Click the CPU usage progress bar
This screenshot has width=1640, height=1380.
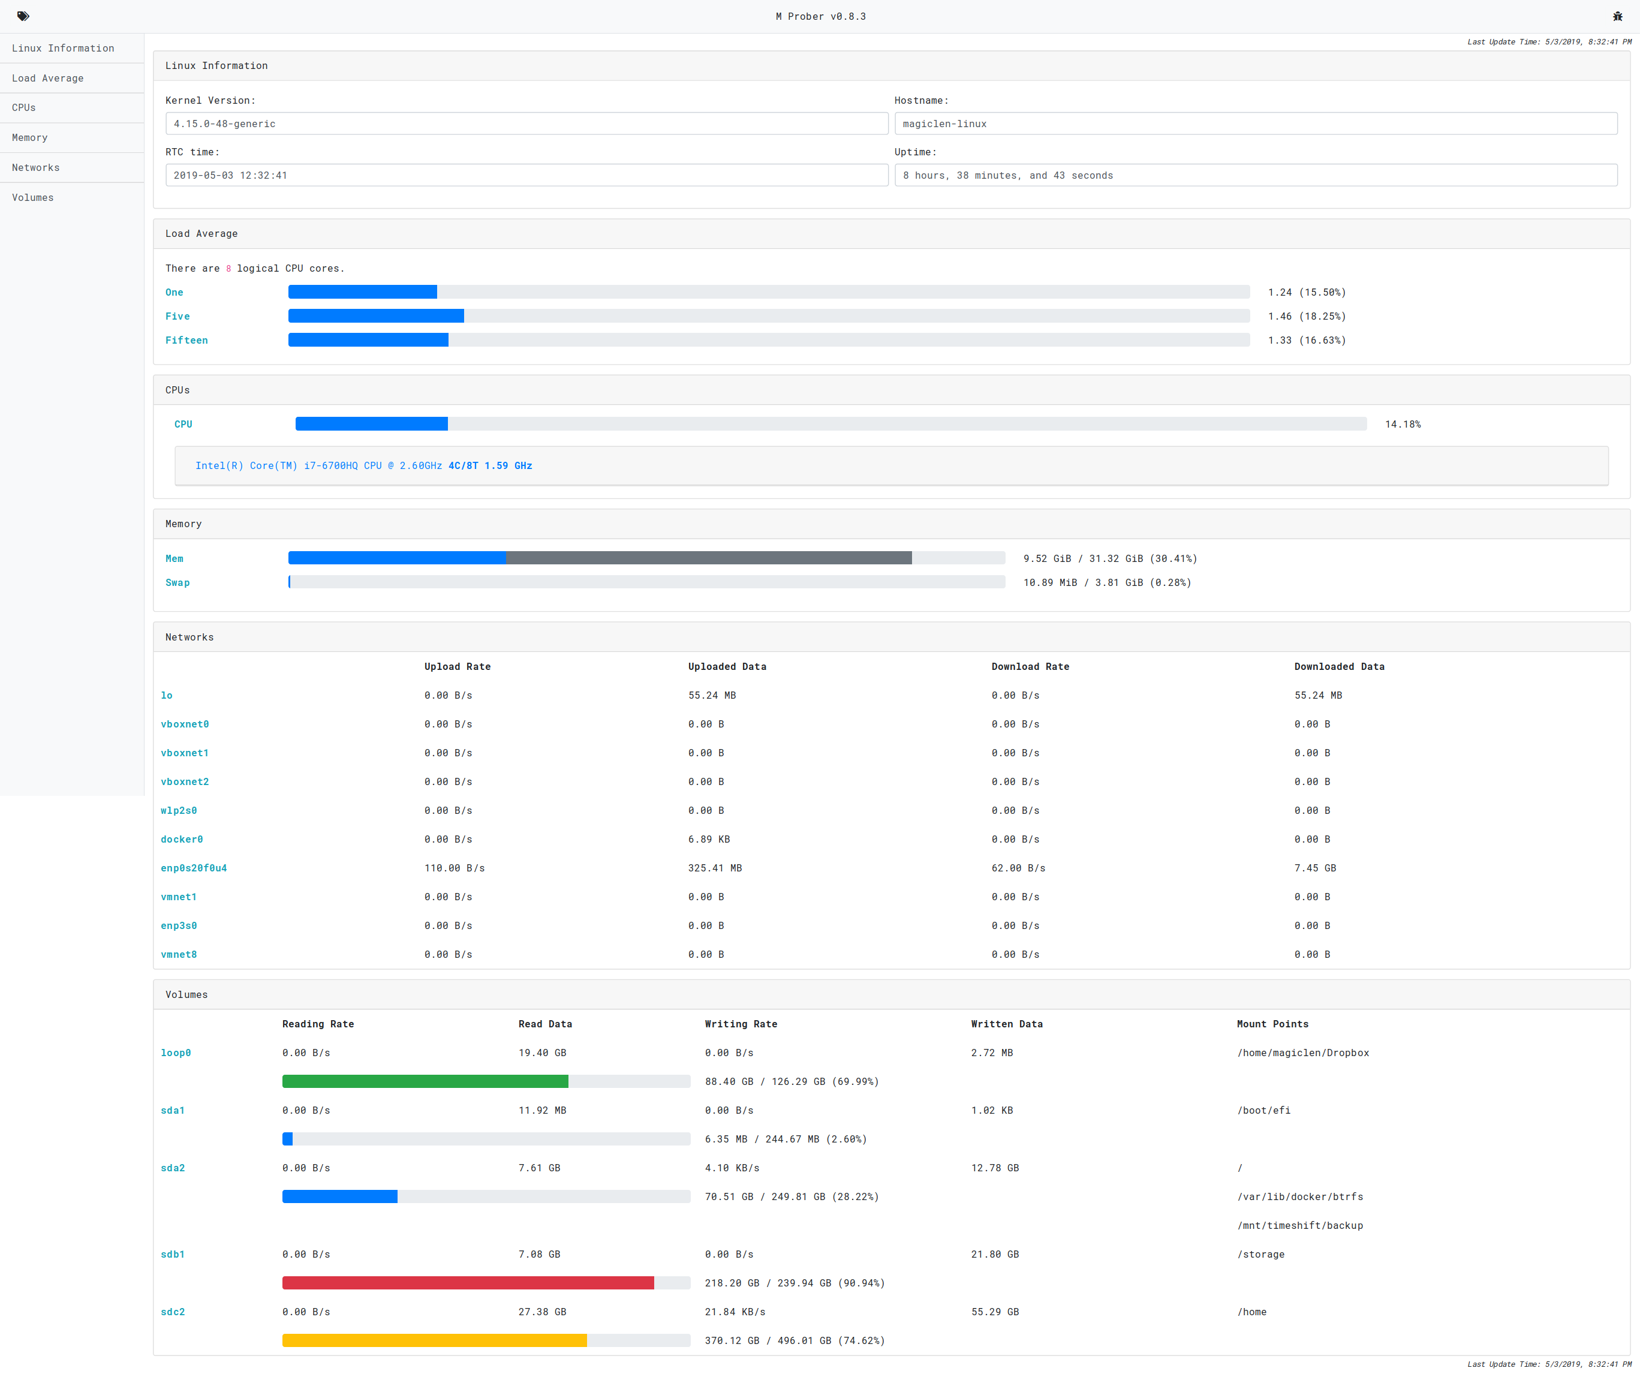click(830, 424)
